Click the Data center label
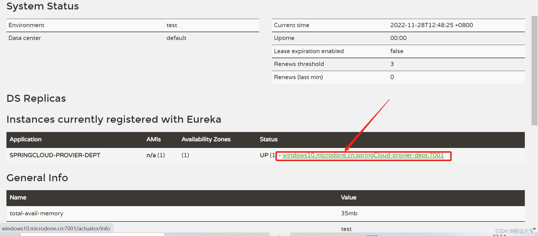This screenshot has width=538, height=236. tap(25, 38)
